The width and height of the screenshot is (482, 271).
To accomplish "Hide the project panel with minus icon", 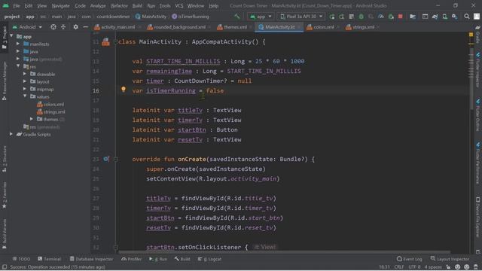I will 85,27.
